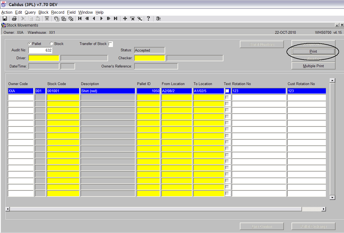Click the Audit No field showing 632
Viewport: 344px width, 233px height.
(x=40, y=50)
